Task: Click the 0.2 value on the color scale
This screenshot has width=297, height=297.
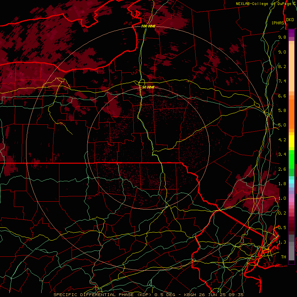Action: [282, 213]
